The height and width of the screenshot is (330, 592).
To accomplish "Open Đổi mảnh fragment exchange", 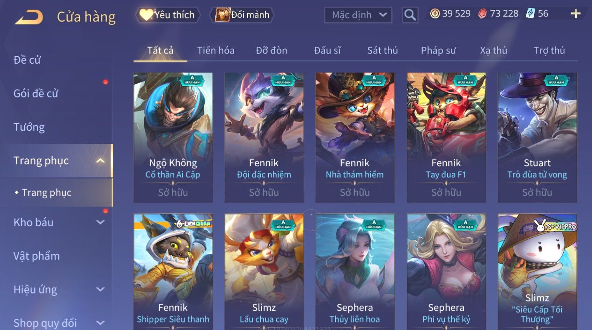I will coord(243,15).
